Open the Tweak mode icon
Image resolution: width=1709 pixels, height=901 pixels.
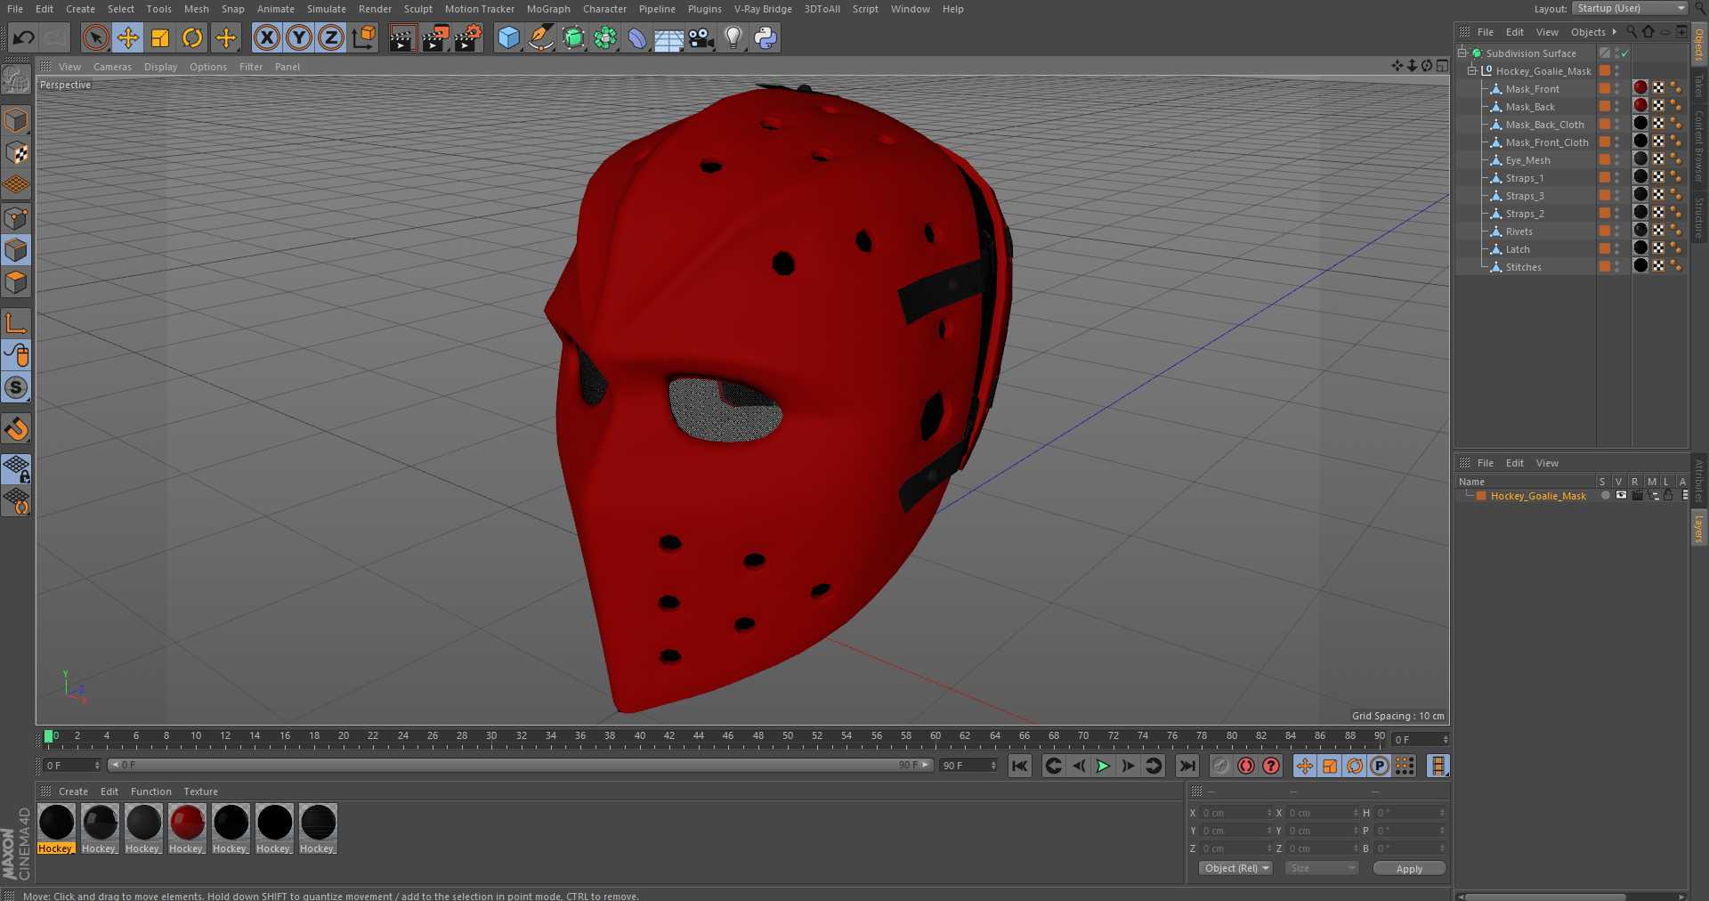point(16,355)
